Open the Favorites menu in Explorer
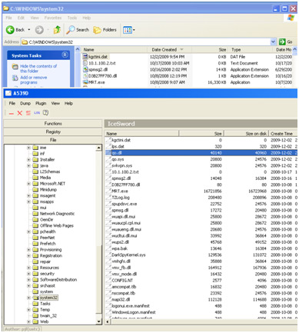The width and height of the screenshot is (299, 333). pos(53,18)
